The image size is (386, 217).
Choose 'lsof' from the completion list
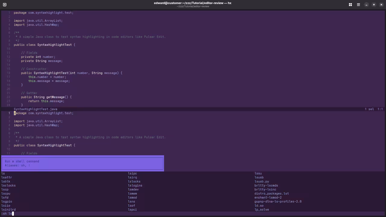[x=131, y=206]
